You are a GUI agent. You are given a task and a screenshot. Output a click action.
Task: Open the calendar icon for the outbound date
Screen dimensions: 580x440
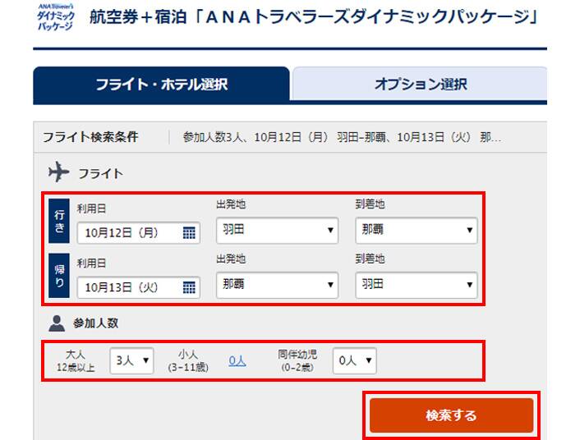click(189, 233)
